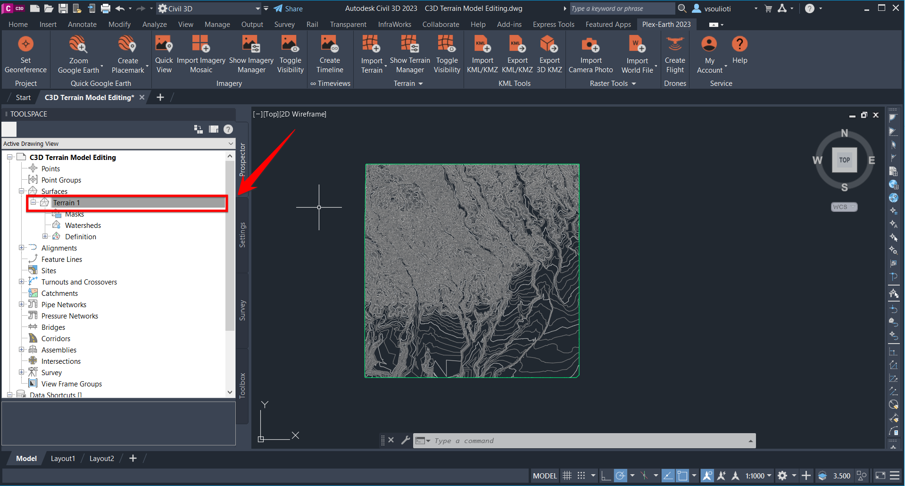
Task: Click the Save icon in quick access toolbar
Action: 63,8
